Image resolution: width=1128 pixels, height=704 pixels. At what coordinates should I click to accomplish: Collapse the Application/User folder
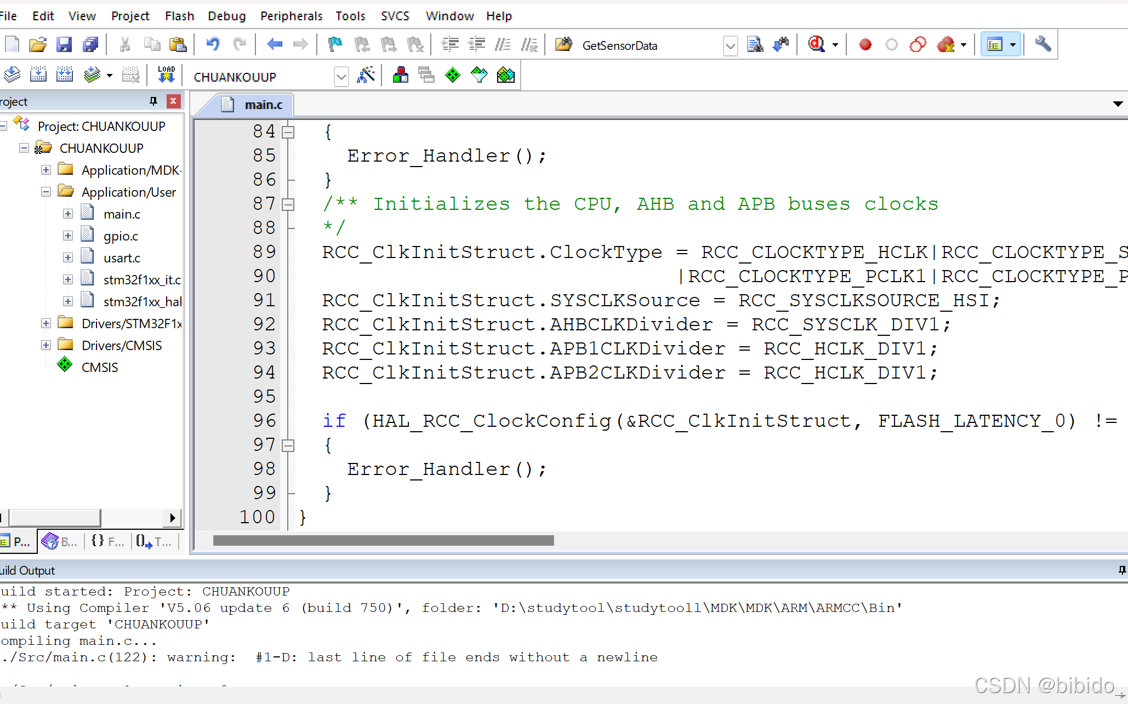pos(46,192)
